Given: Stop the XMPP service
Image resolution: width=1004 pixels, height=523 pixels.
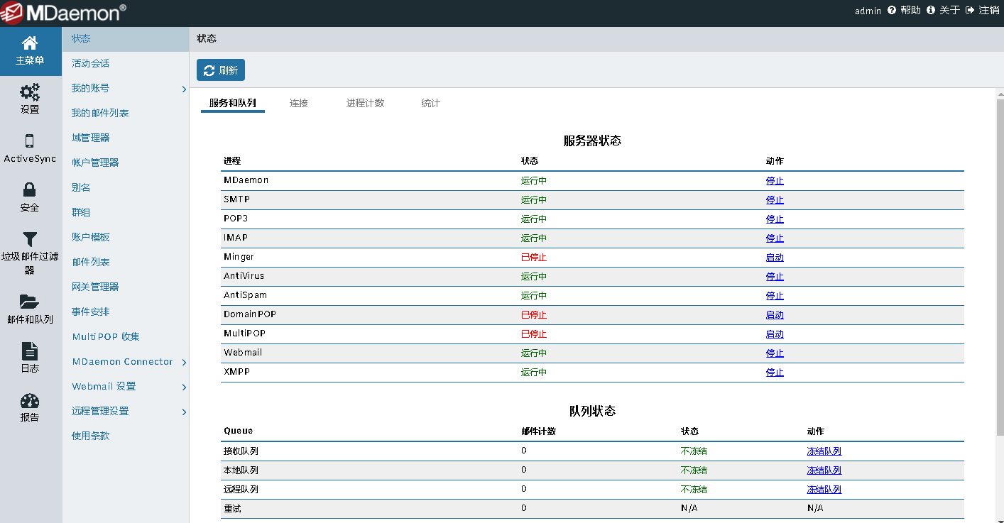Looking at the screenshot, I should click(775, 373).
